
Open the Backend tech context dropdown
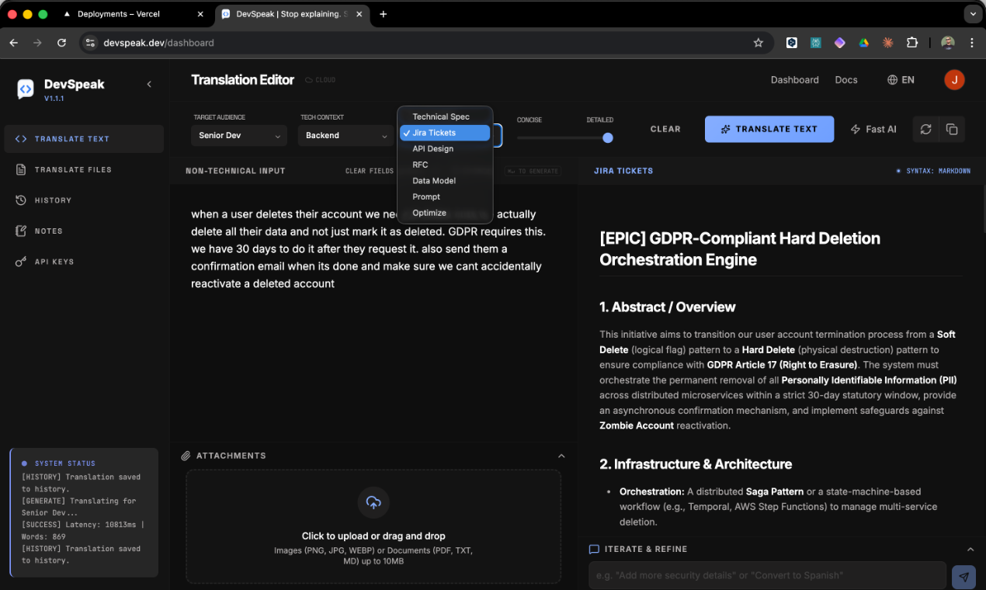click(x=345, y=135)
